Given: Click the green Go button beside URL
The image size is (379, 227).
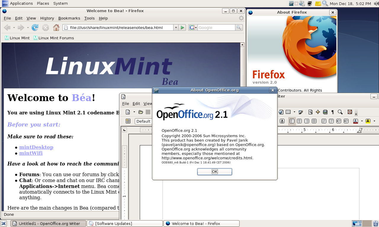Looking at the screenshot, I should tap(182, 27).
